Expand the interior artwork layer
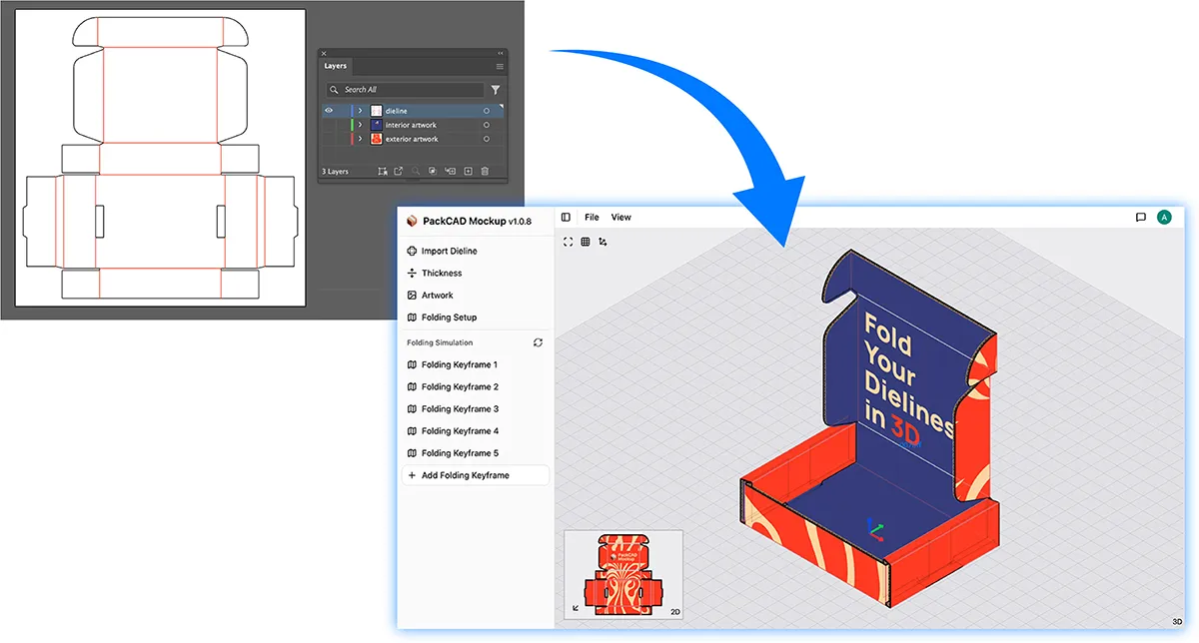1199x643 pixels. point(360,125)
